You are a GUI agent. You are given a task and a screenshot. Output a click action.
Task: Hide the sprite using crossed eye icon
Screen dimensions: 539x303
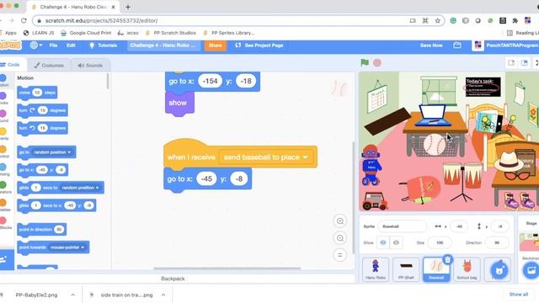(396, 242)
